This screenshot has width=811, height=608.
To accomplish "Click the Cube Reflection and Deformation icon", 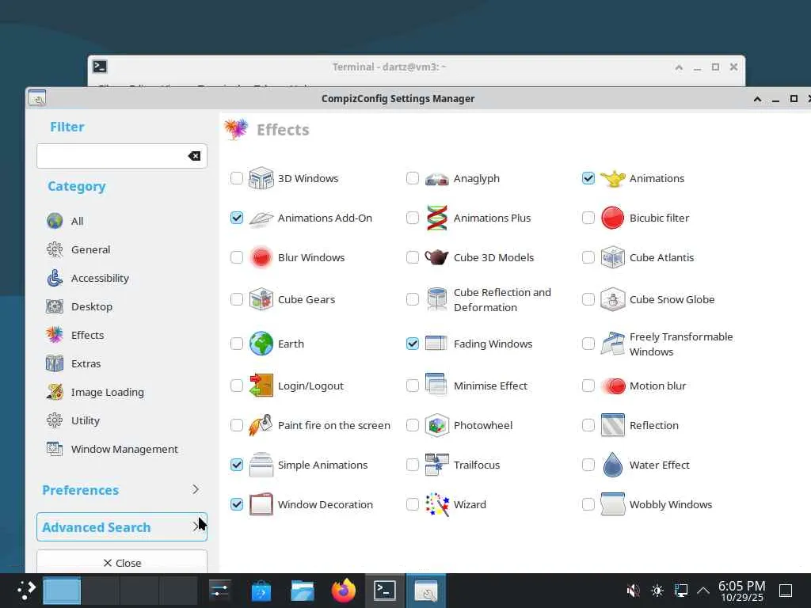I will (x=436, y=299).
